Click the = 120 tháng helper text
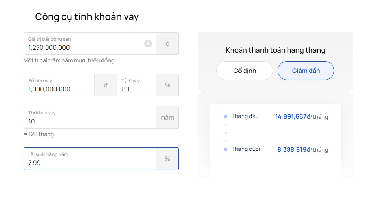Screen dimensions: 370x203 39,134
